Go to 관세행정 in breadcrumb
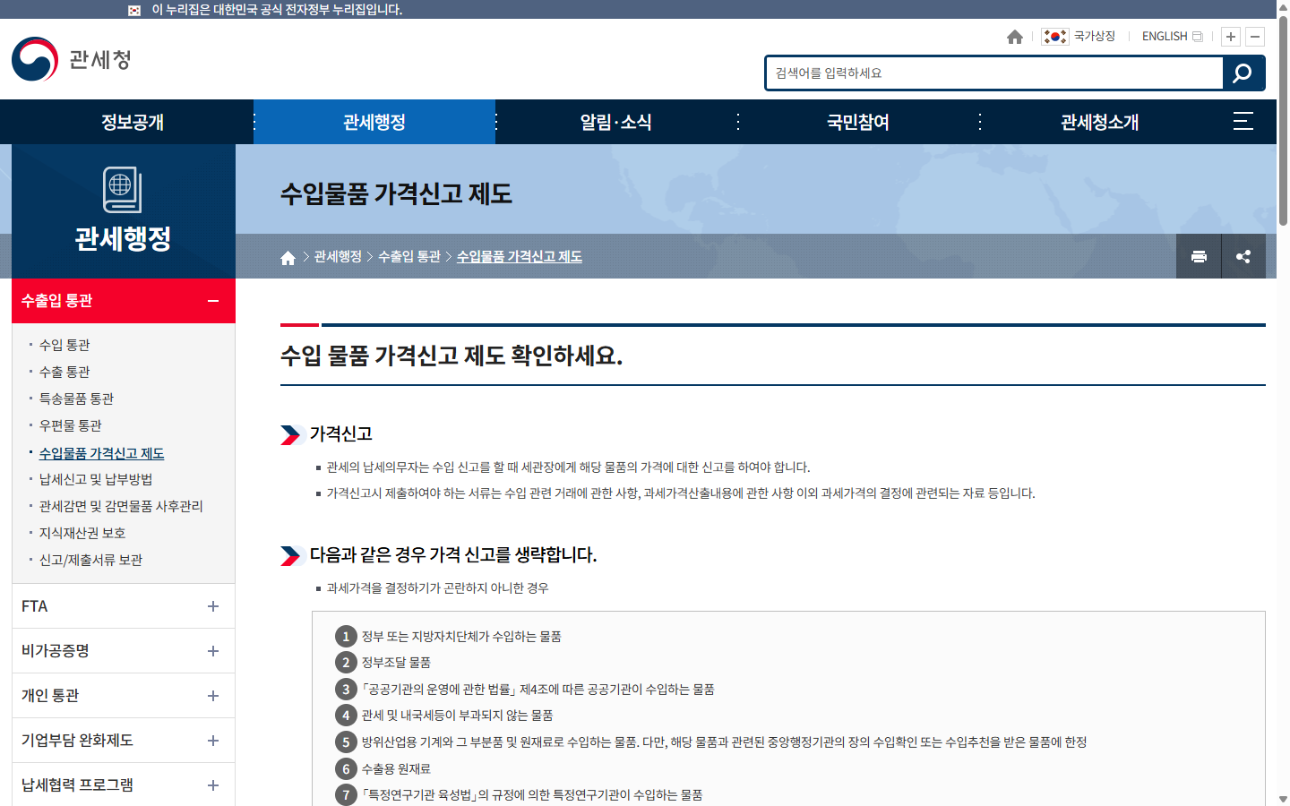1290x806 pixels. [x=338, y=257]
